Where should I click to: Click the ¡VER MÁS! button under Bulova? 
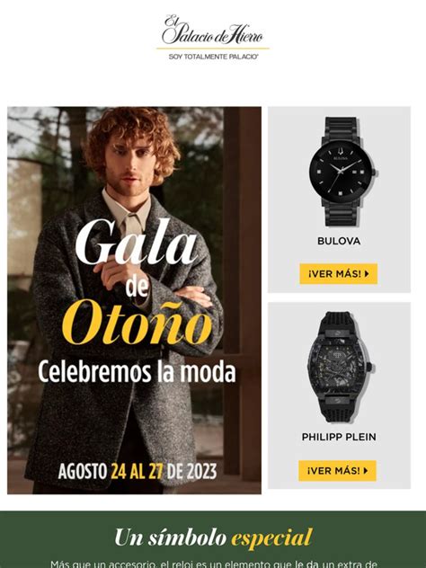(x=339, y=274)
